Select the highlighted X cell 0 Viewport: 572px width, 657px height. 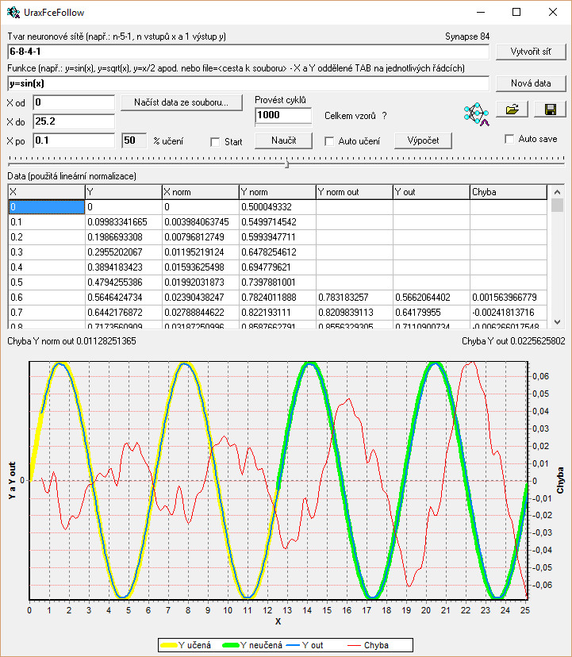point(47,207)
